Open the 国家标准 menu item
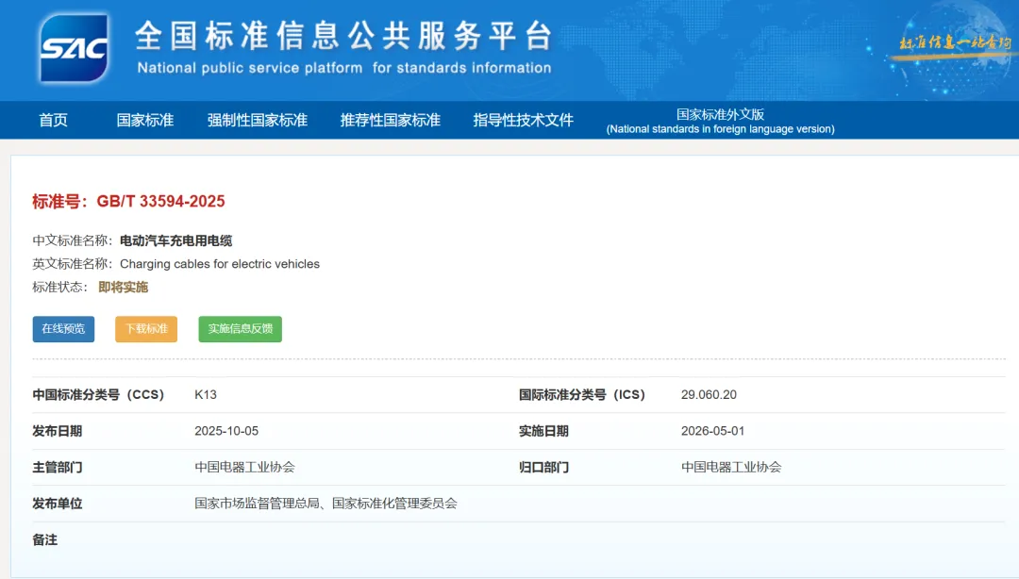The width and height of the screenshot is (1019, 579). click(145, 120)
